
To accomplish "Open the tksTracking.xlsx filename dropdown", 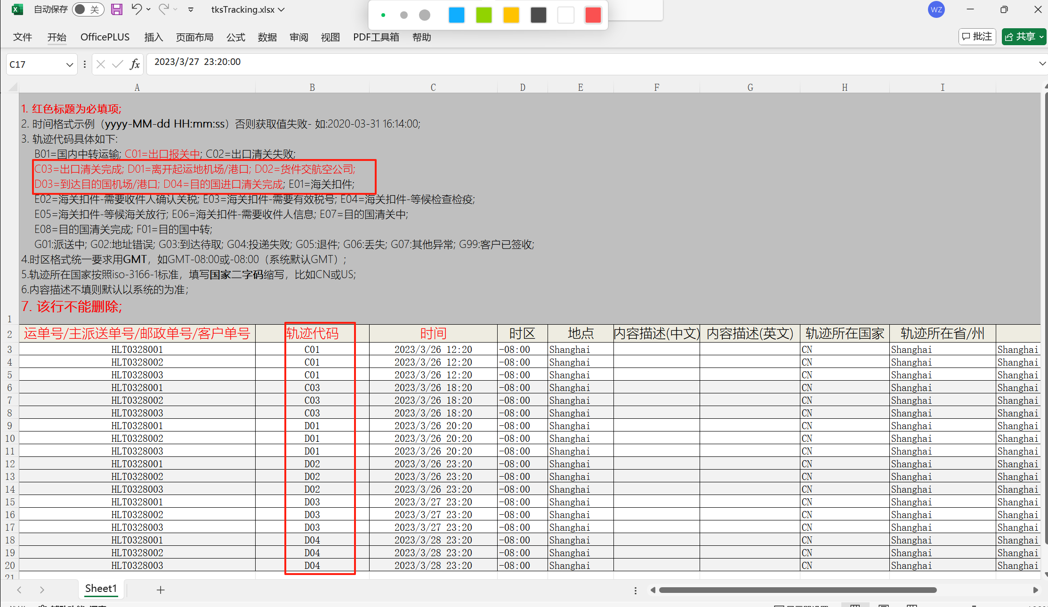I will [x=248, y=9].
